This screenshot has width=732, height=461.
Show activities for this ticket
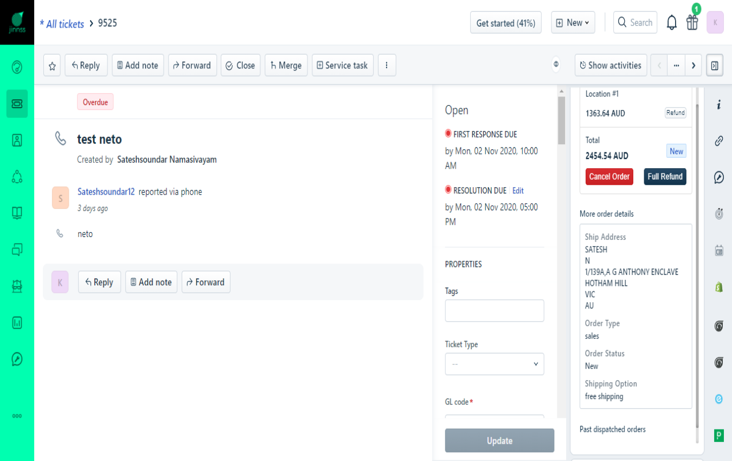point(611,65)
